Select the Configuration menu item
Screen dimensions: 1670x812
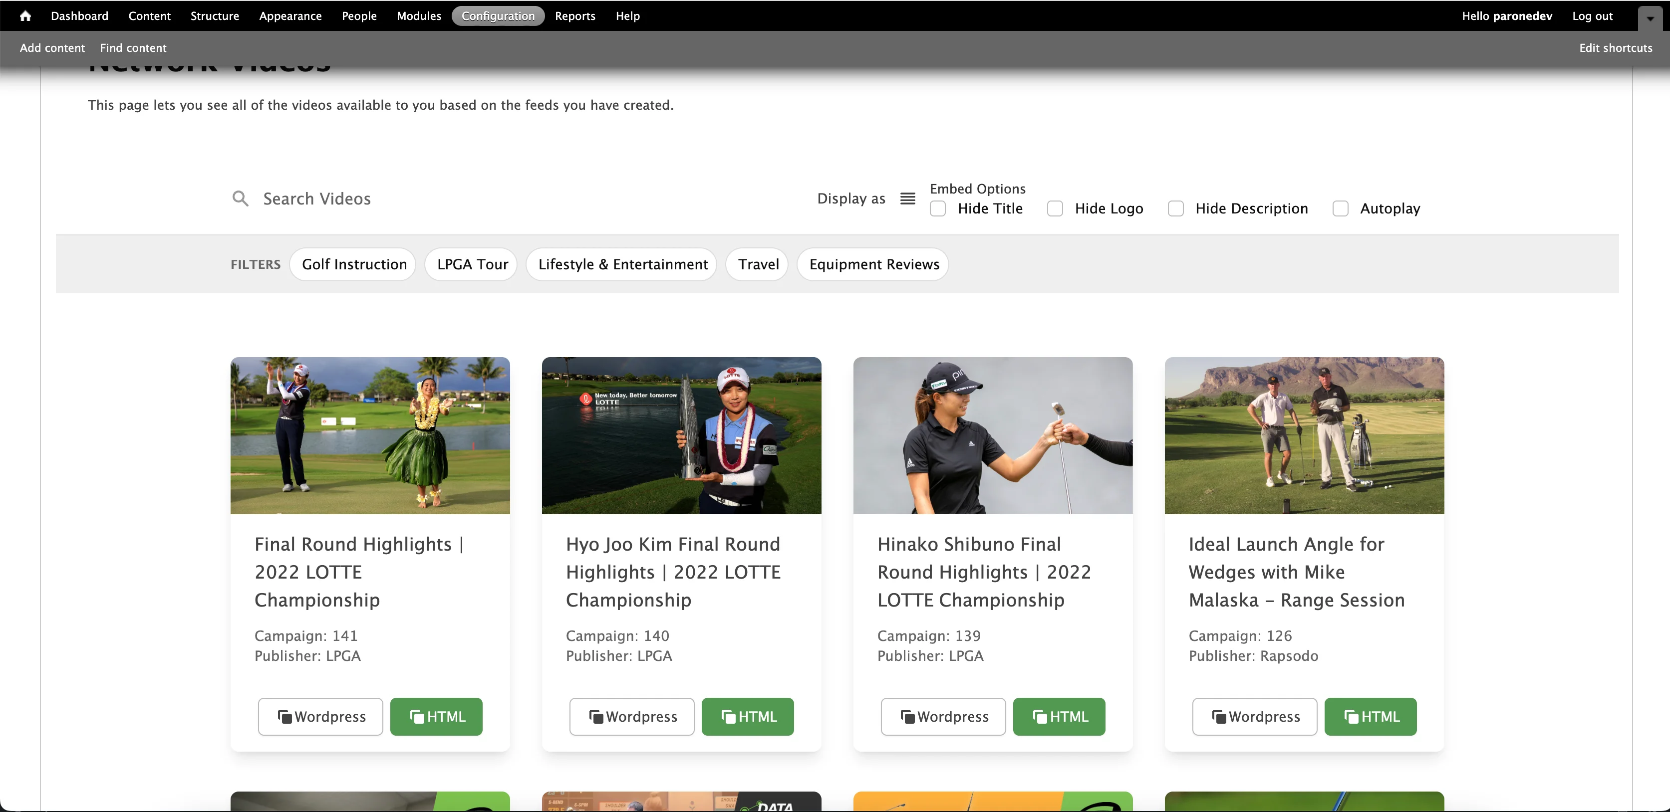pos(498,15)
